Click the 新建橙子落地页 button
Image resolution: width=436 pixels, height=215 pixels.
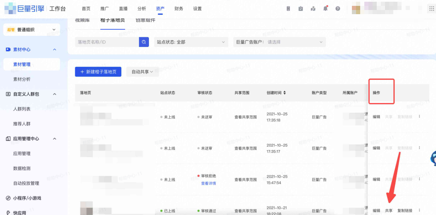pos(98,72)
